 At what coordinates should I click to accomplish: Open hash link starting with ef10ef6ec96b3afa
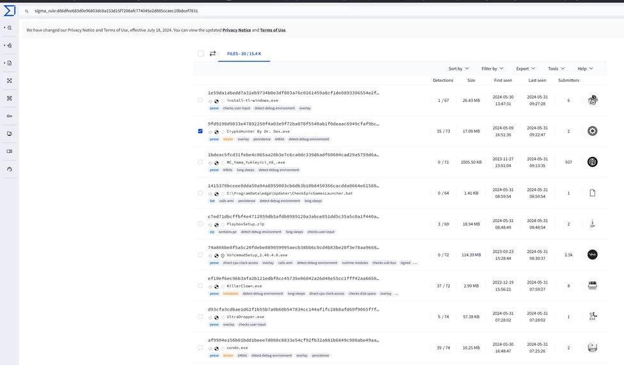tap(293, 278)
